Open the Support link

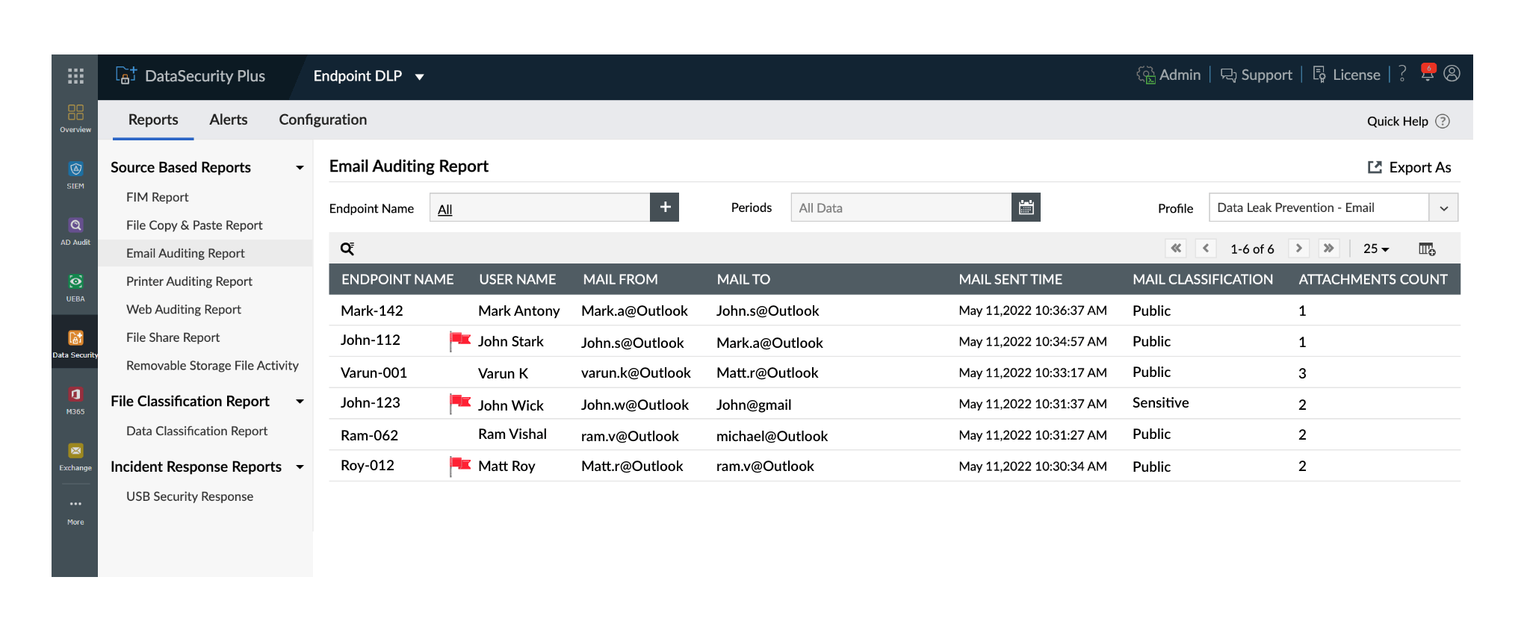1257,75
